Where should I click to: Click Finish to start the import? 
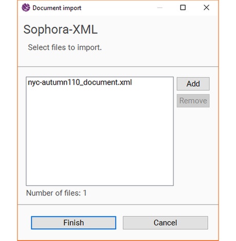tap(73, 223)
